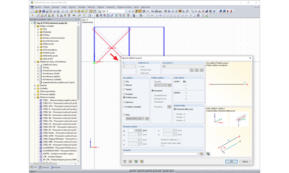Collapse the Údaje o modelu node

tap(35, 26)
